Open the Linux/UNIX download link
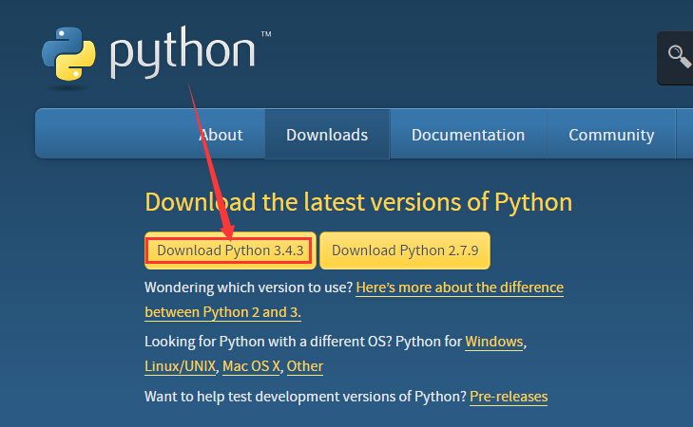This screenshot has width=693, height=427. click(181, 365)
